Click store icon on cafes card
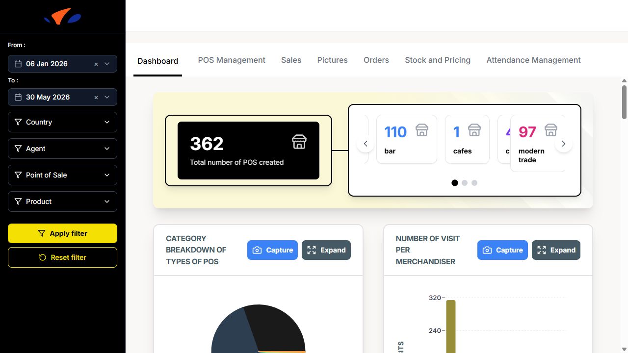The image size is (628, 353). [474, 130]
